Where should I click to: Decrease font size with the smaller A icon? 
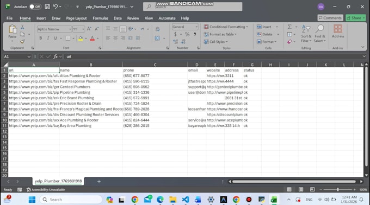(96, 29)
